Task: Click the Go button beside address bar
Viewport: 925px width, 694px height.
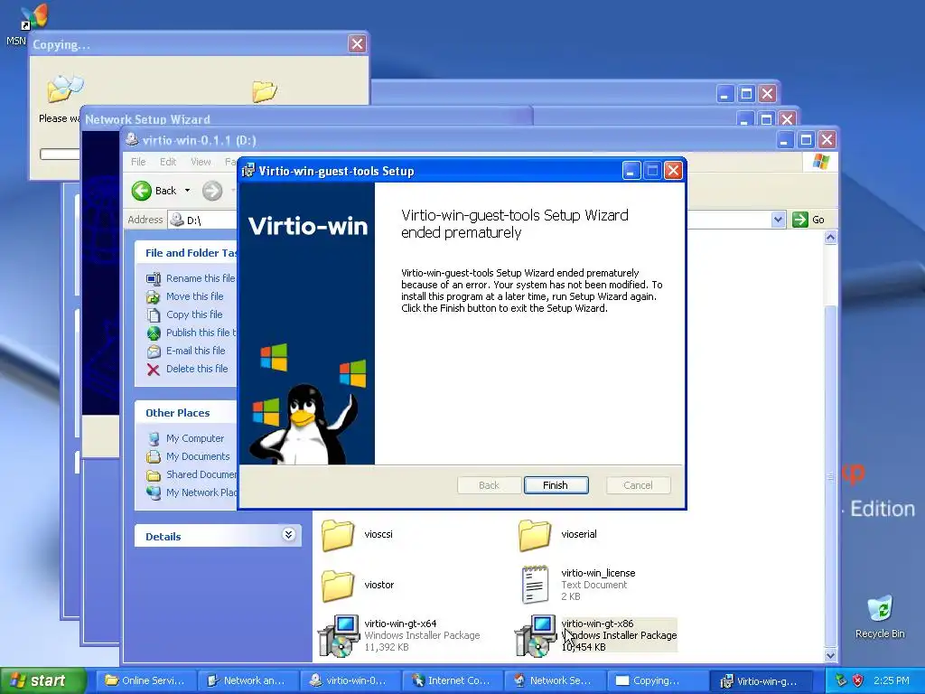Action: 808,220
